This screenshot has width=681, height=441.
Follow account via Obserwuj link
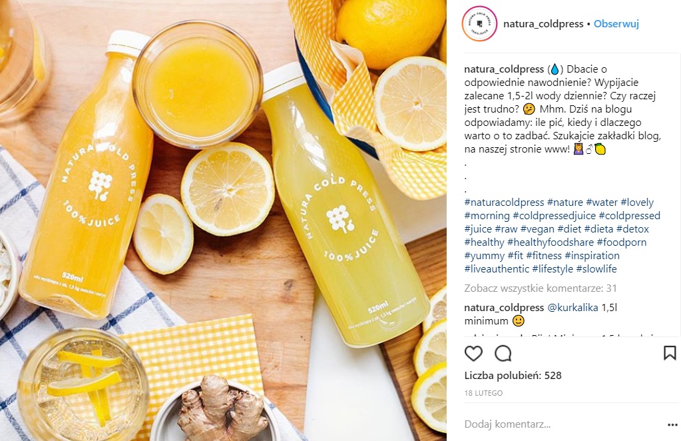tap(616, 24)
